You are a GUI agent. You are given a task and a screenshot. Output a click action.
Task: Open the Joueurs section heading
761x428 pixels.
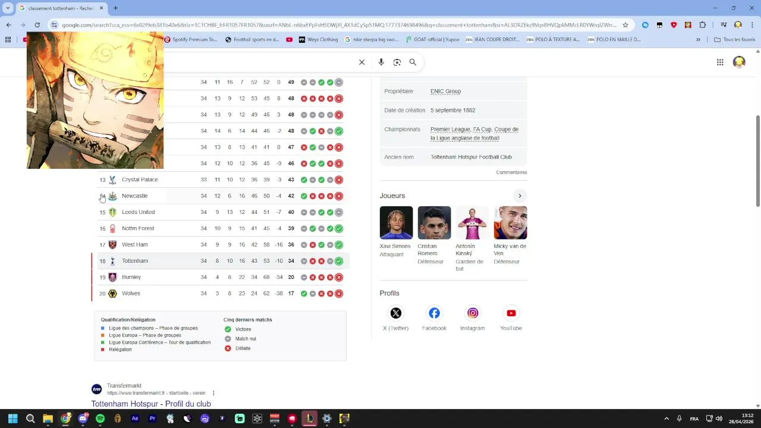(x=392, y=196)
